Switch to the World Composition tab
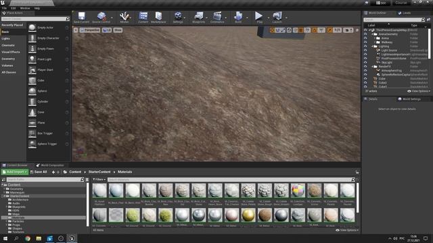The width and height of the screenshot is (433, 243). point(50,165)
